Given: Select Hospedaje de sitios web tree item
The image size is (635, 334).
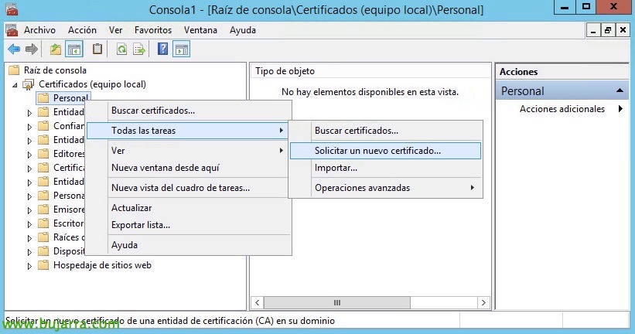Looking at the screenshot, I should [102, 265].
